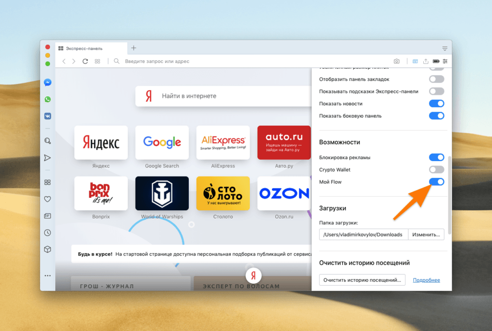Click Очистить историю посещений... button
This screenshot has width=492, height=331.
point(362,280)
